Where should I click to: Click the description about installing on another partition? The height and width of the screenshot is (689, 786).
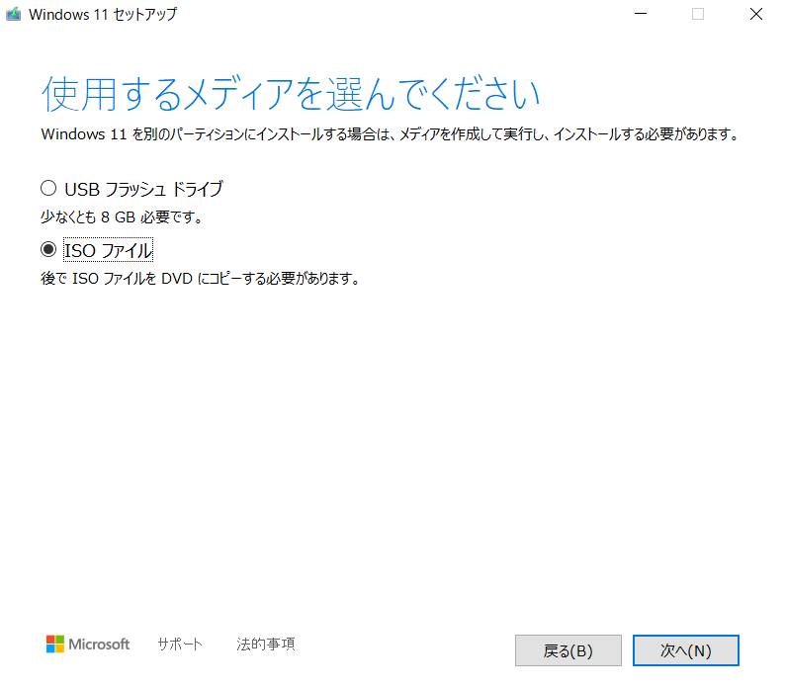pyautogui.click(x=390, y=134)
